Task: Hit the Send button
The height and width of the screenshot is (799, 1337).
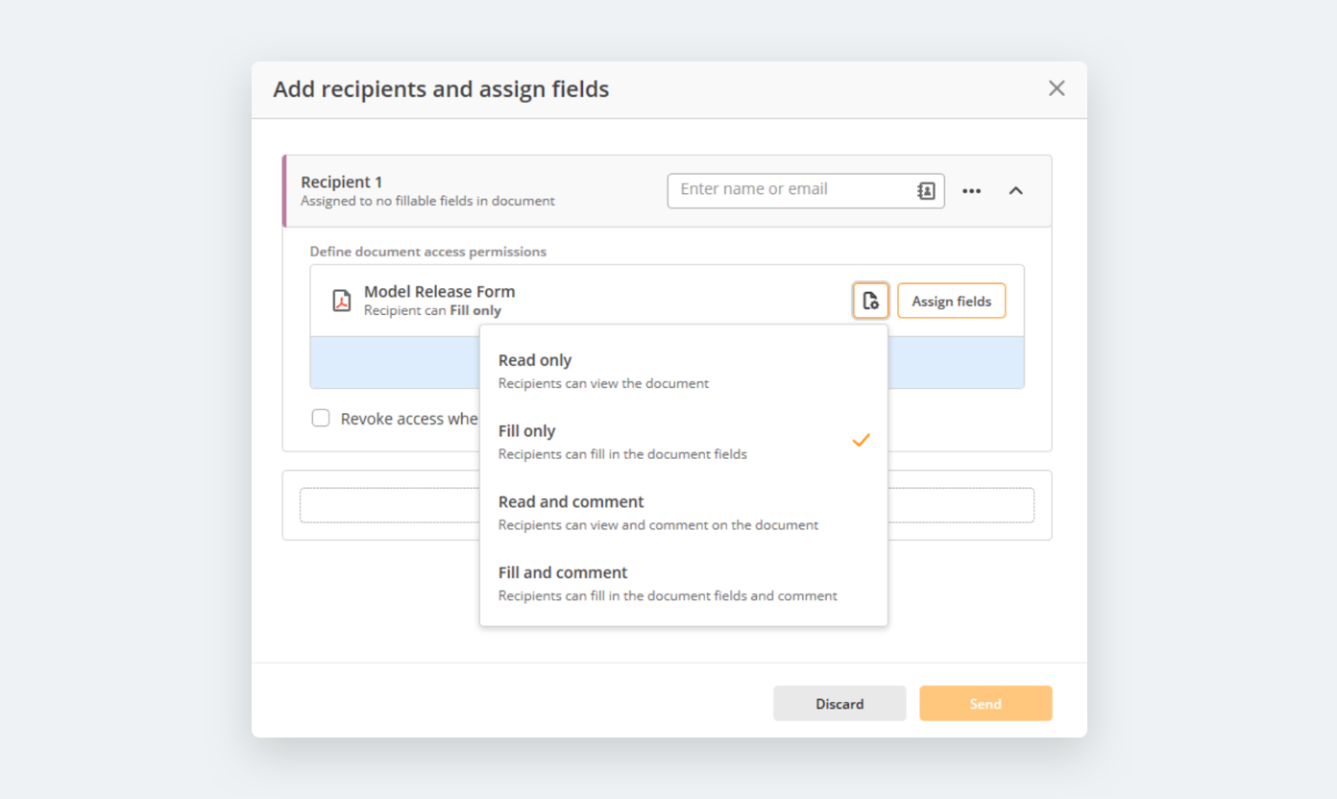Action: (985, 704)
